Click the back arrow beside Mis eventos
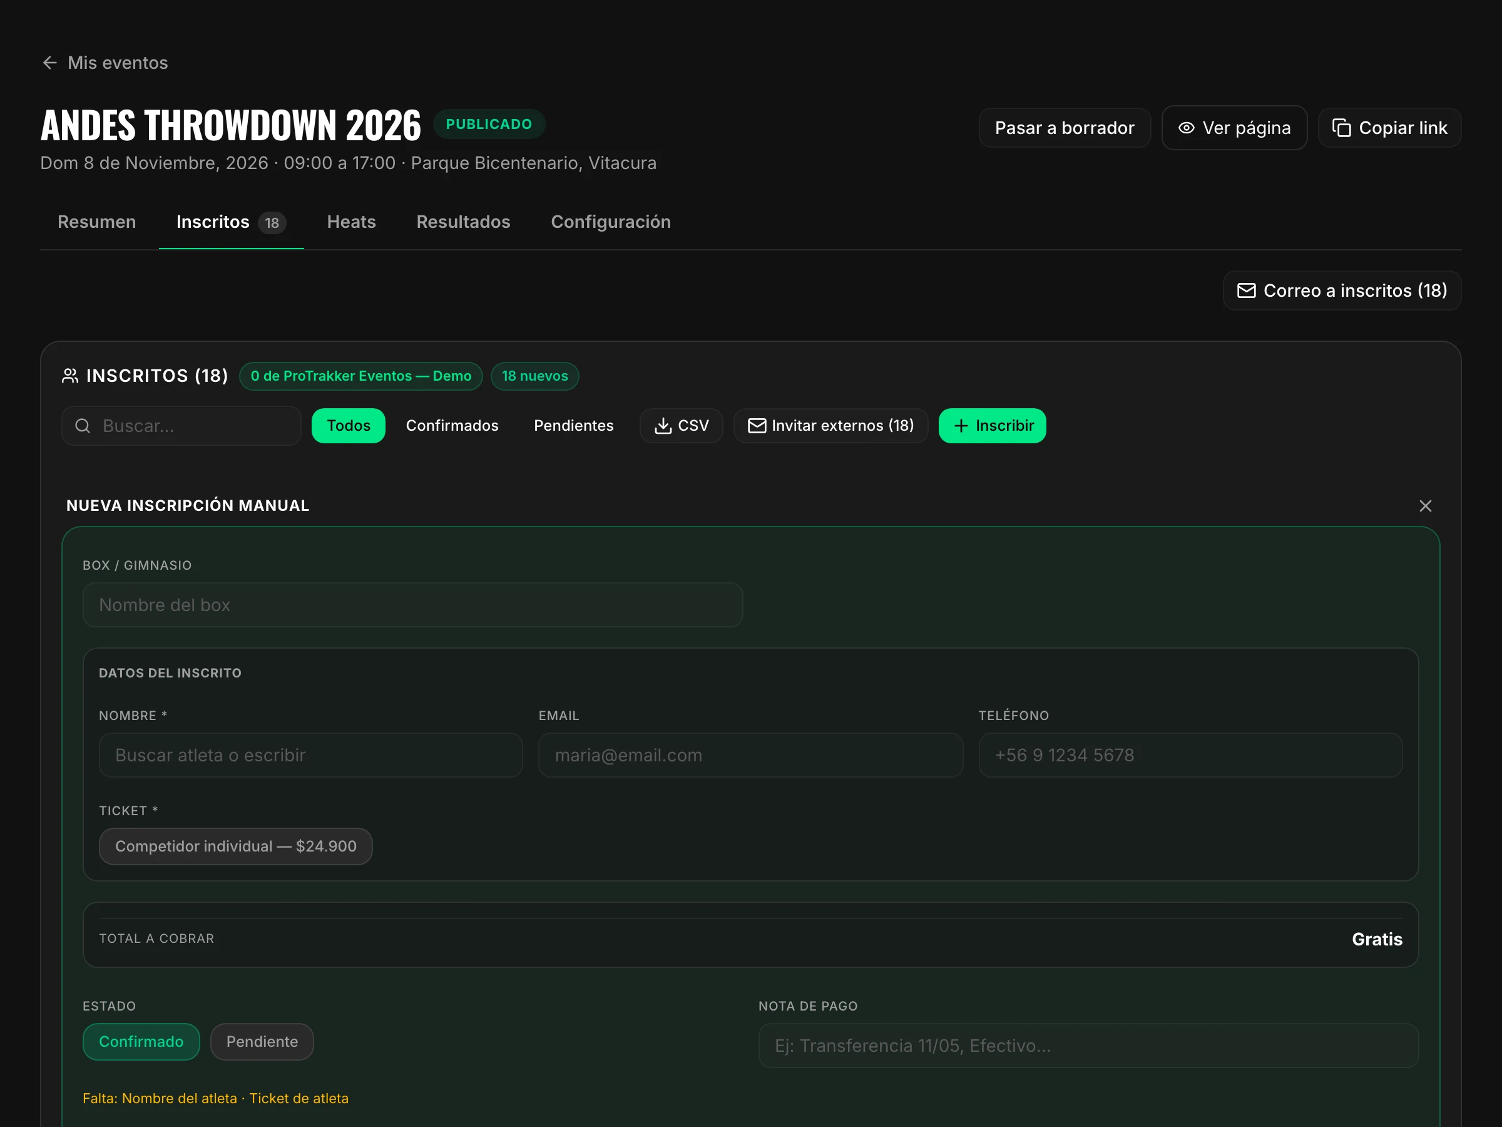1502x1127 pixels. [x=49, y=63]
